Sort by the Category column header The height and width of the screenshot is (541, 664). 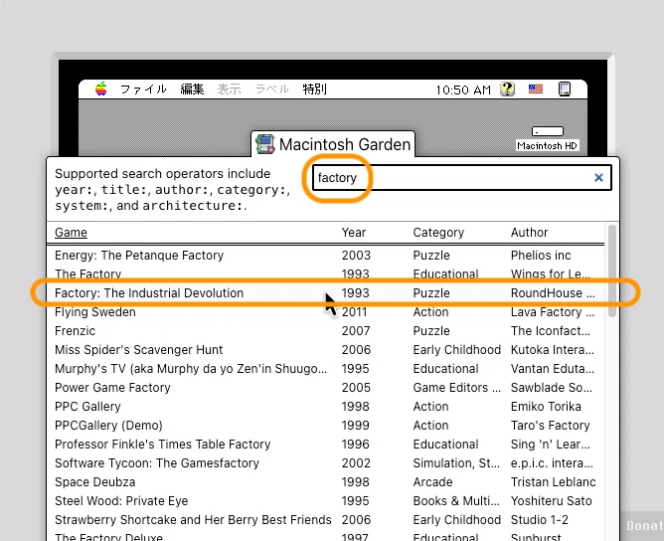point(438,232)
